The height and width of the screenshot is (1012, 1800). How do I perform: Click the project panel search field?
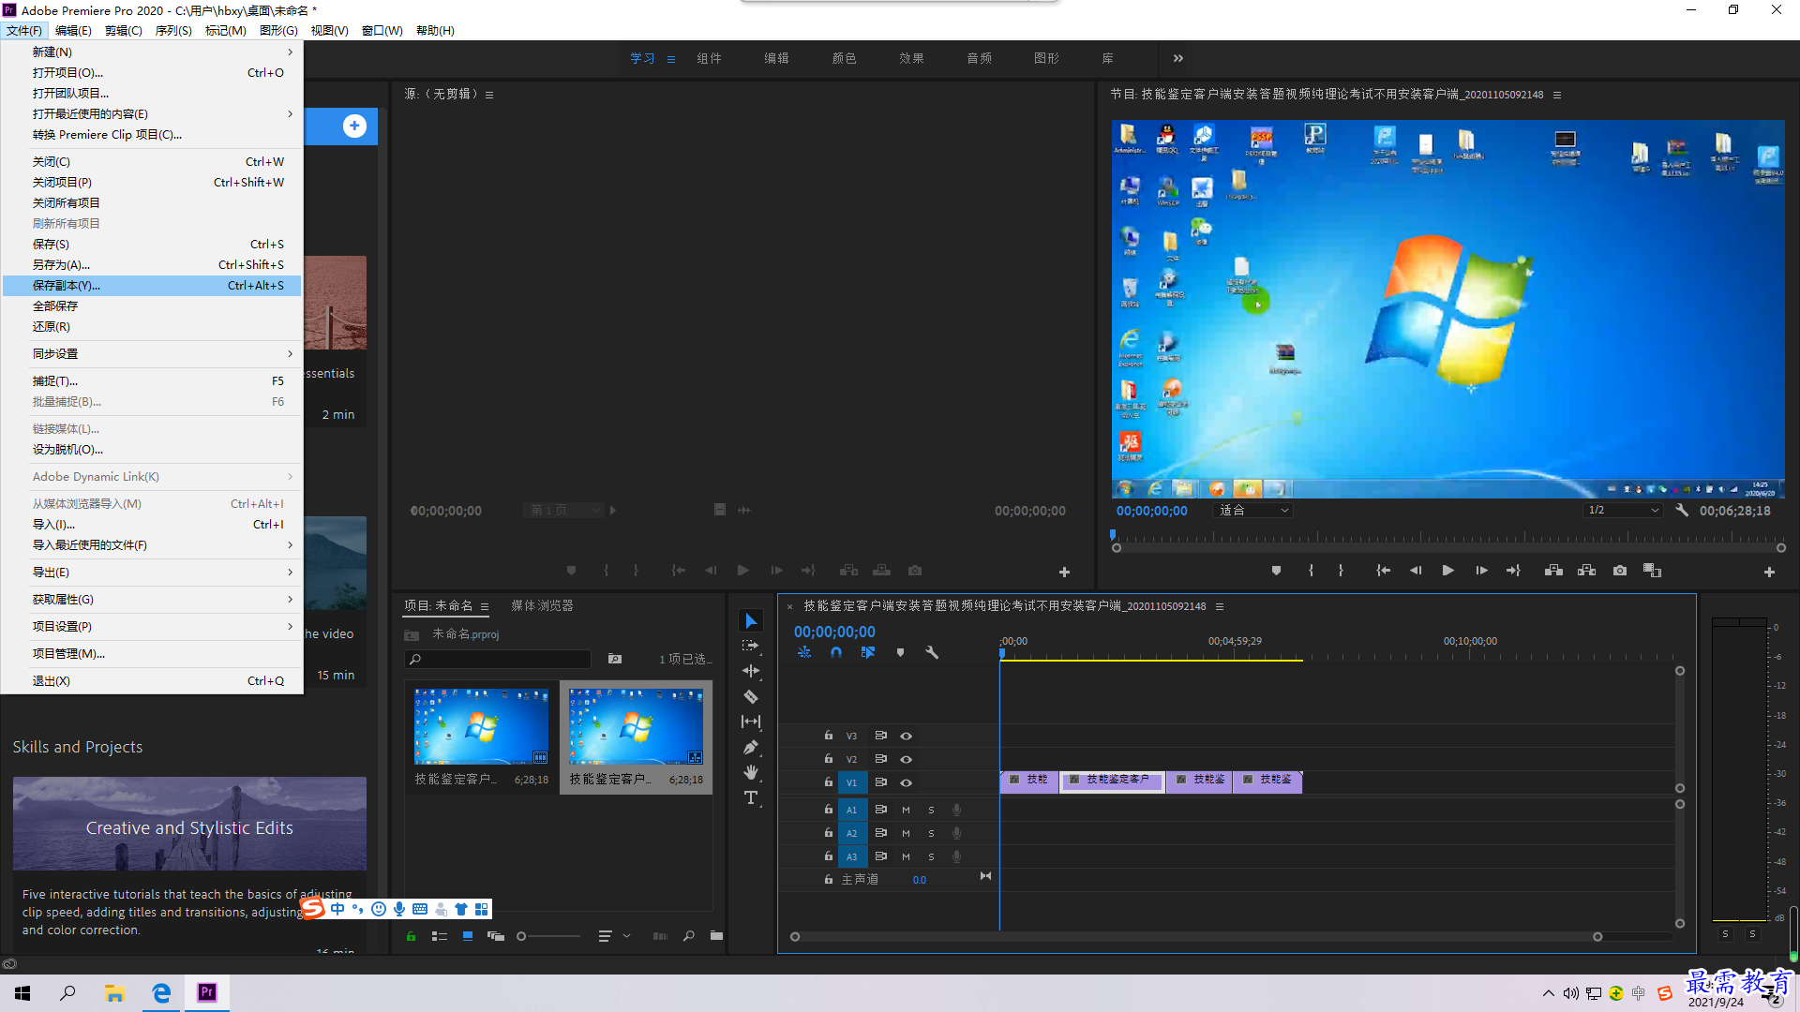[499, 659]
